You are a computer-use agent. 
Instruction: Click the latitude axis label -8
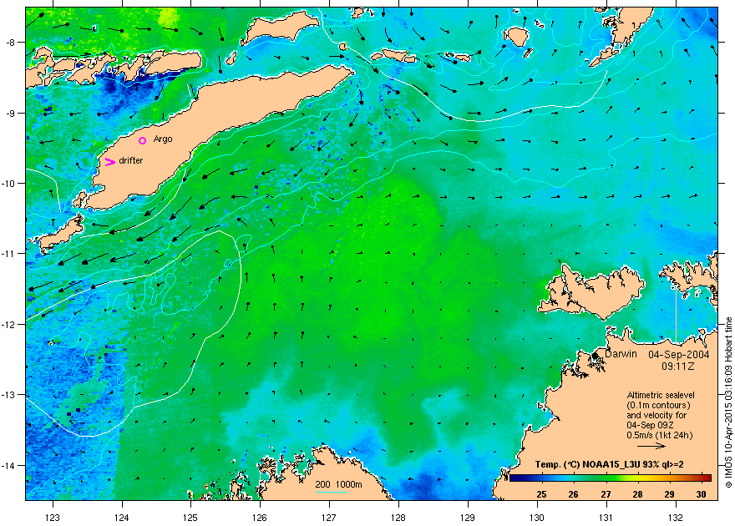pos(10,42)
